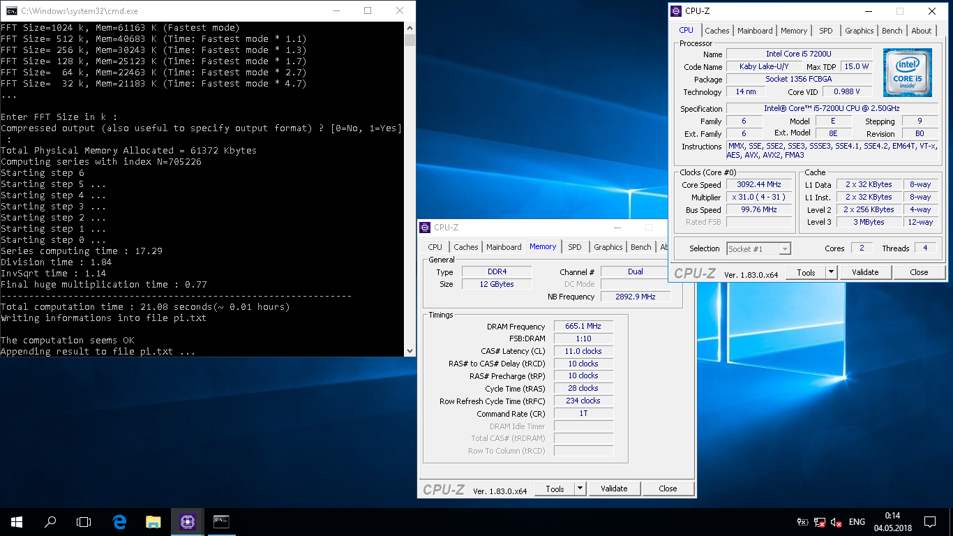
Task: Click the Intel Core i5 7200U name field
Action: (799, 54)
